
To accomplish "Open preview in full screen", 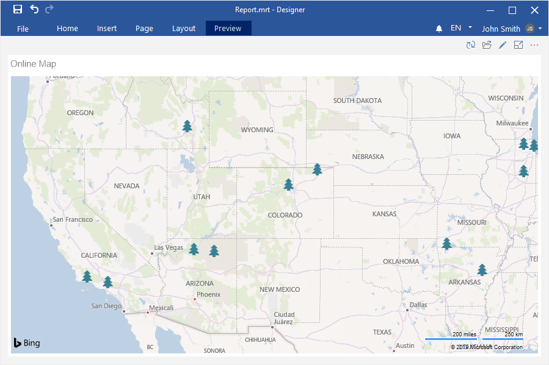I will 518,45.
